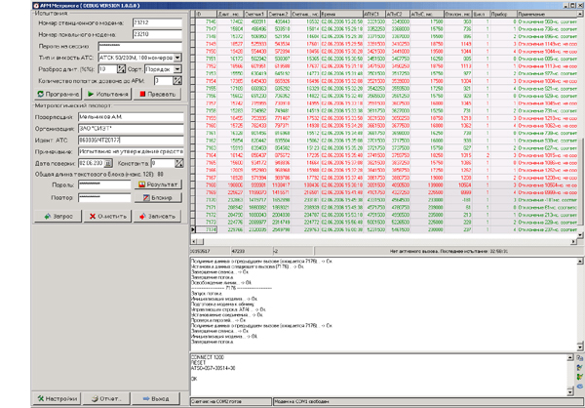
Task: Click the horizontal scrollbar left arrow under the table
Action: (193, 241)
